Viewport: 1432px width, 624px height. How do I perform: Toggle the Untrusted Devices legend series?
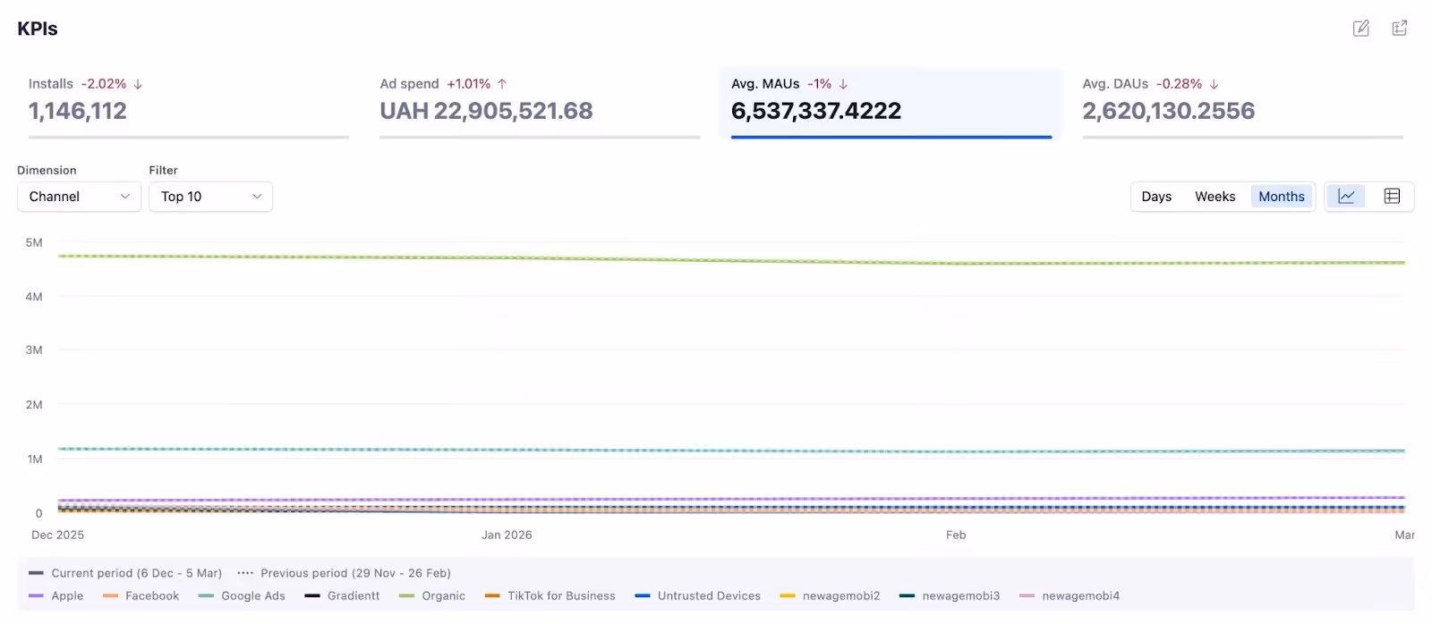click(x=698, y=595)
